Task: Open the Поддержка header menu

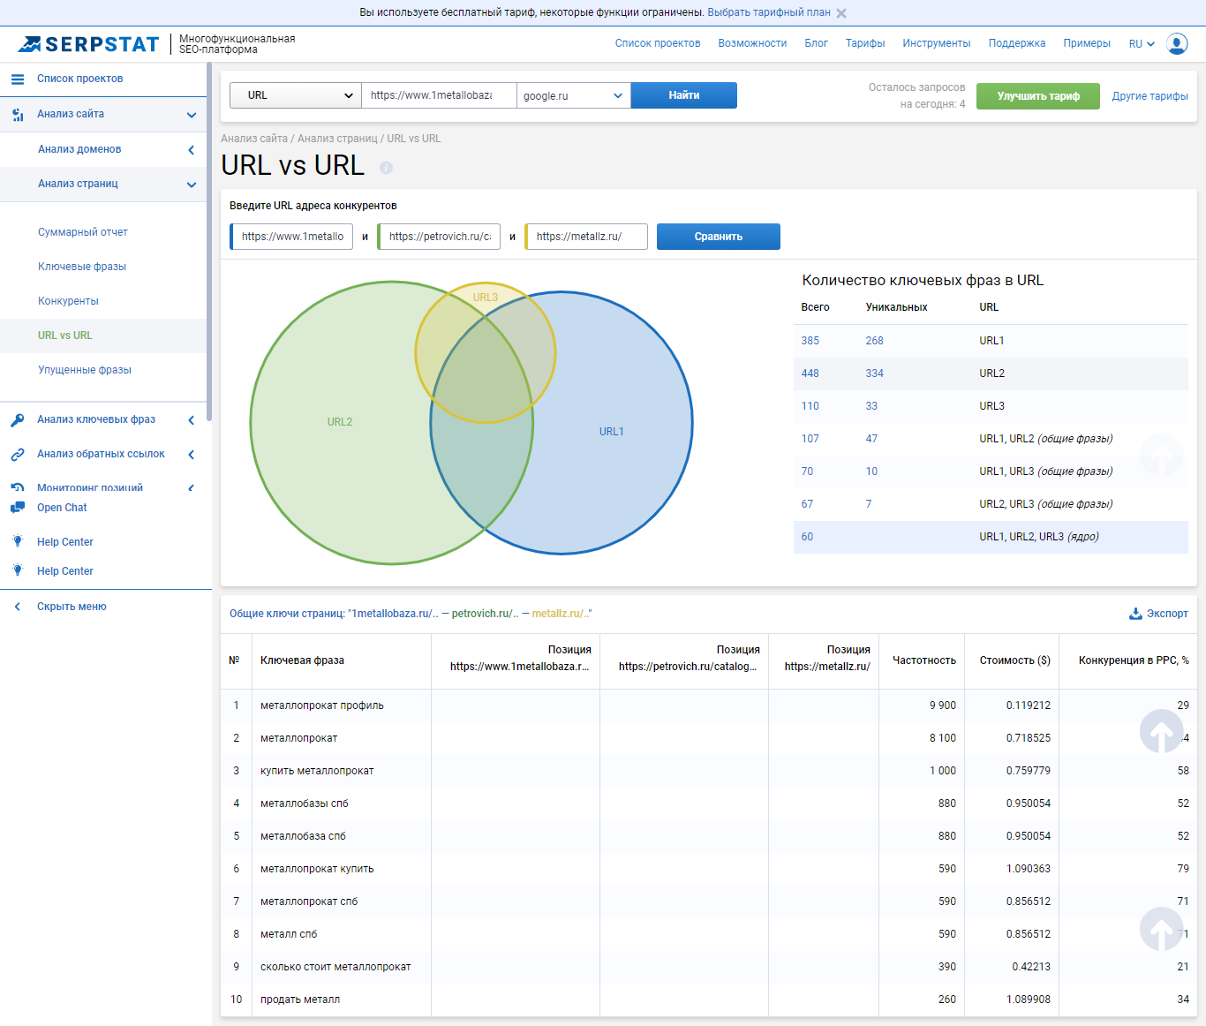Action: click(1017, 43)
